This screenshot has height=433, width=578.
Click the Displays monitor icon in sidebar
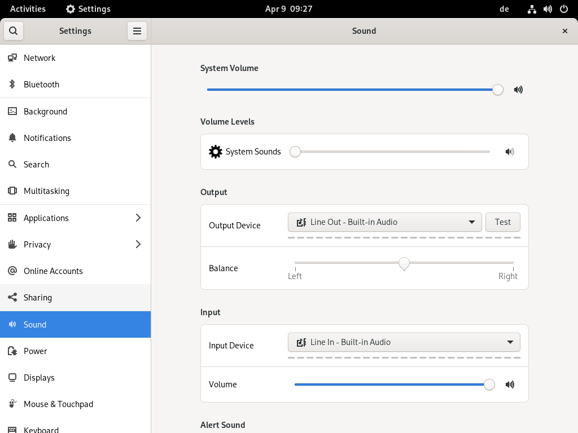(12, 378)
